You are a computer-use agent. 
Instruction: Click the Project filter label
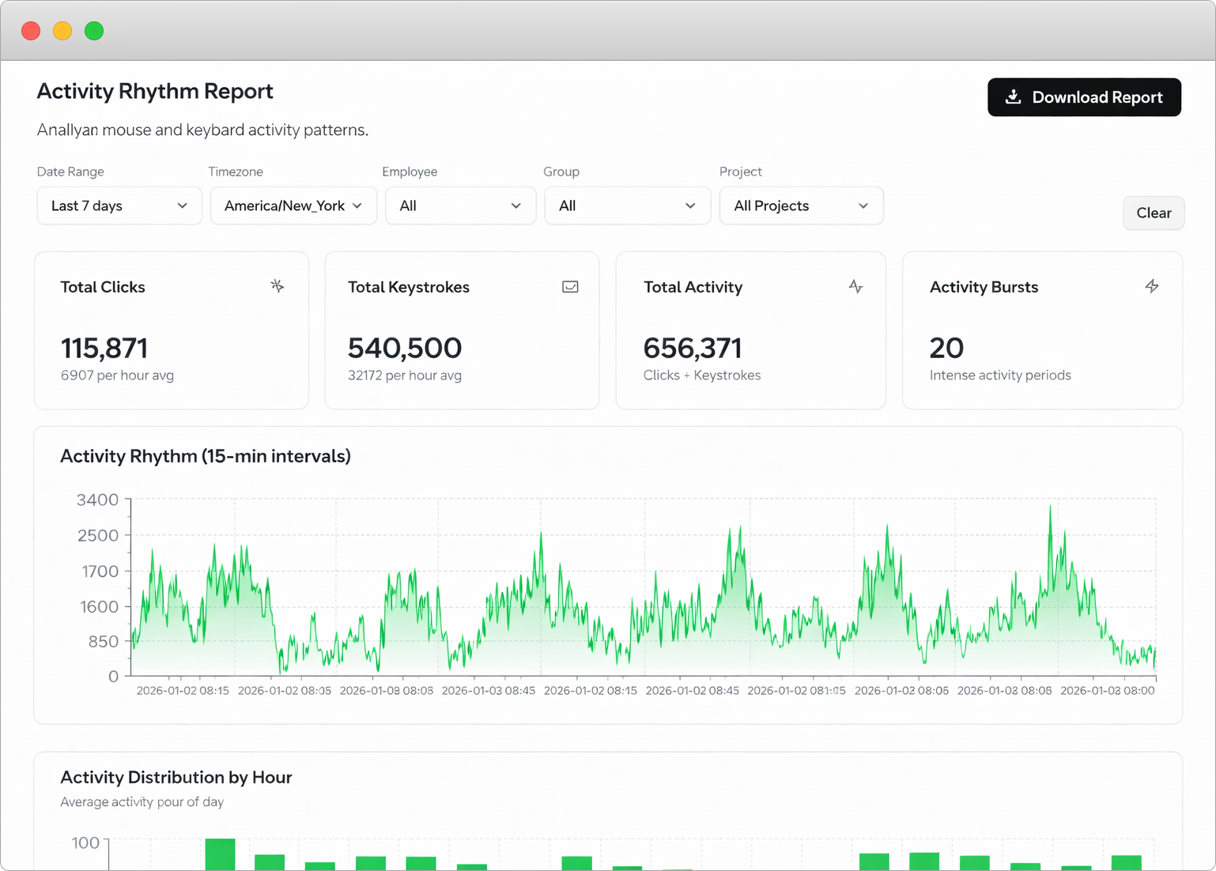tap(741, 172)
